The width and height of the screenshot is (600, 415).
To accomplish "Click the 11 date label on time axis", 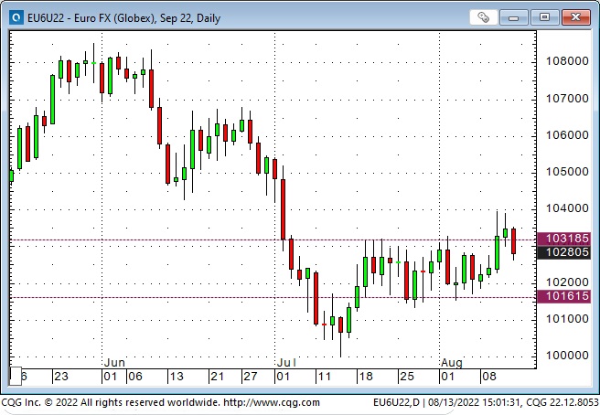I will tap(324, 377).
